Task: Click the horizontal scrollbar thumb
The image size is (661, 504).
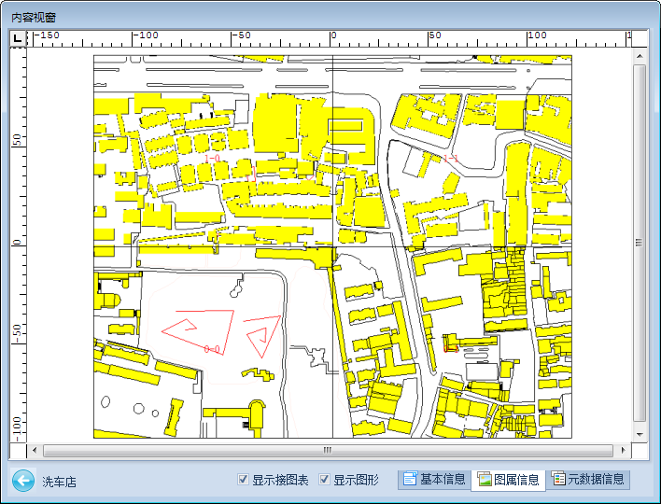Action: pyautogui.click(x=327, y=451)
